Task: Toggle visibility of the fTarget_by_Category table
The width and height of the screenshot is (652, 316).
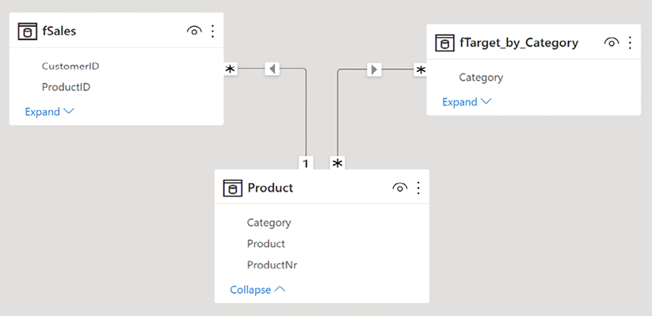Action: pyautogui.click(x=612, y=43)
